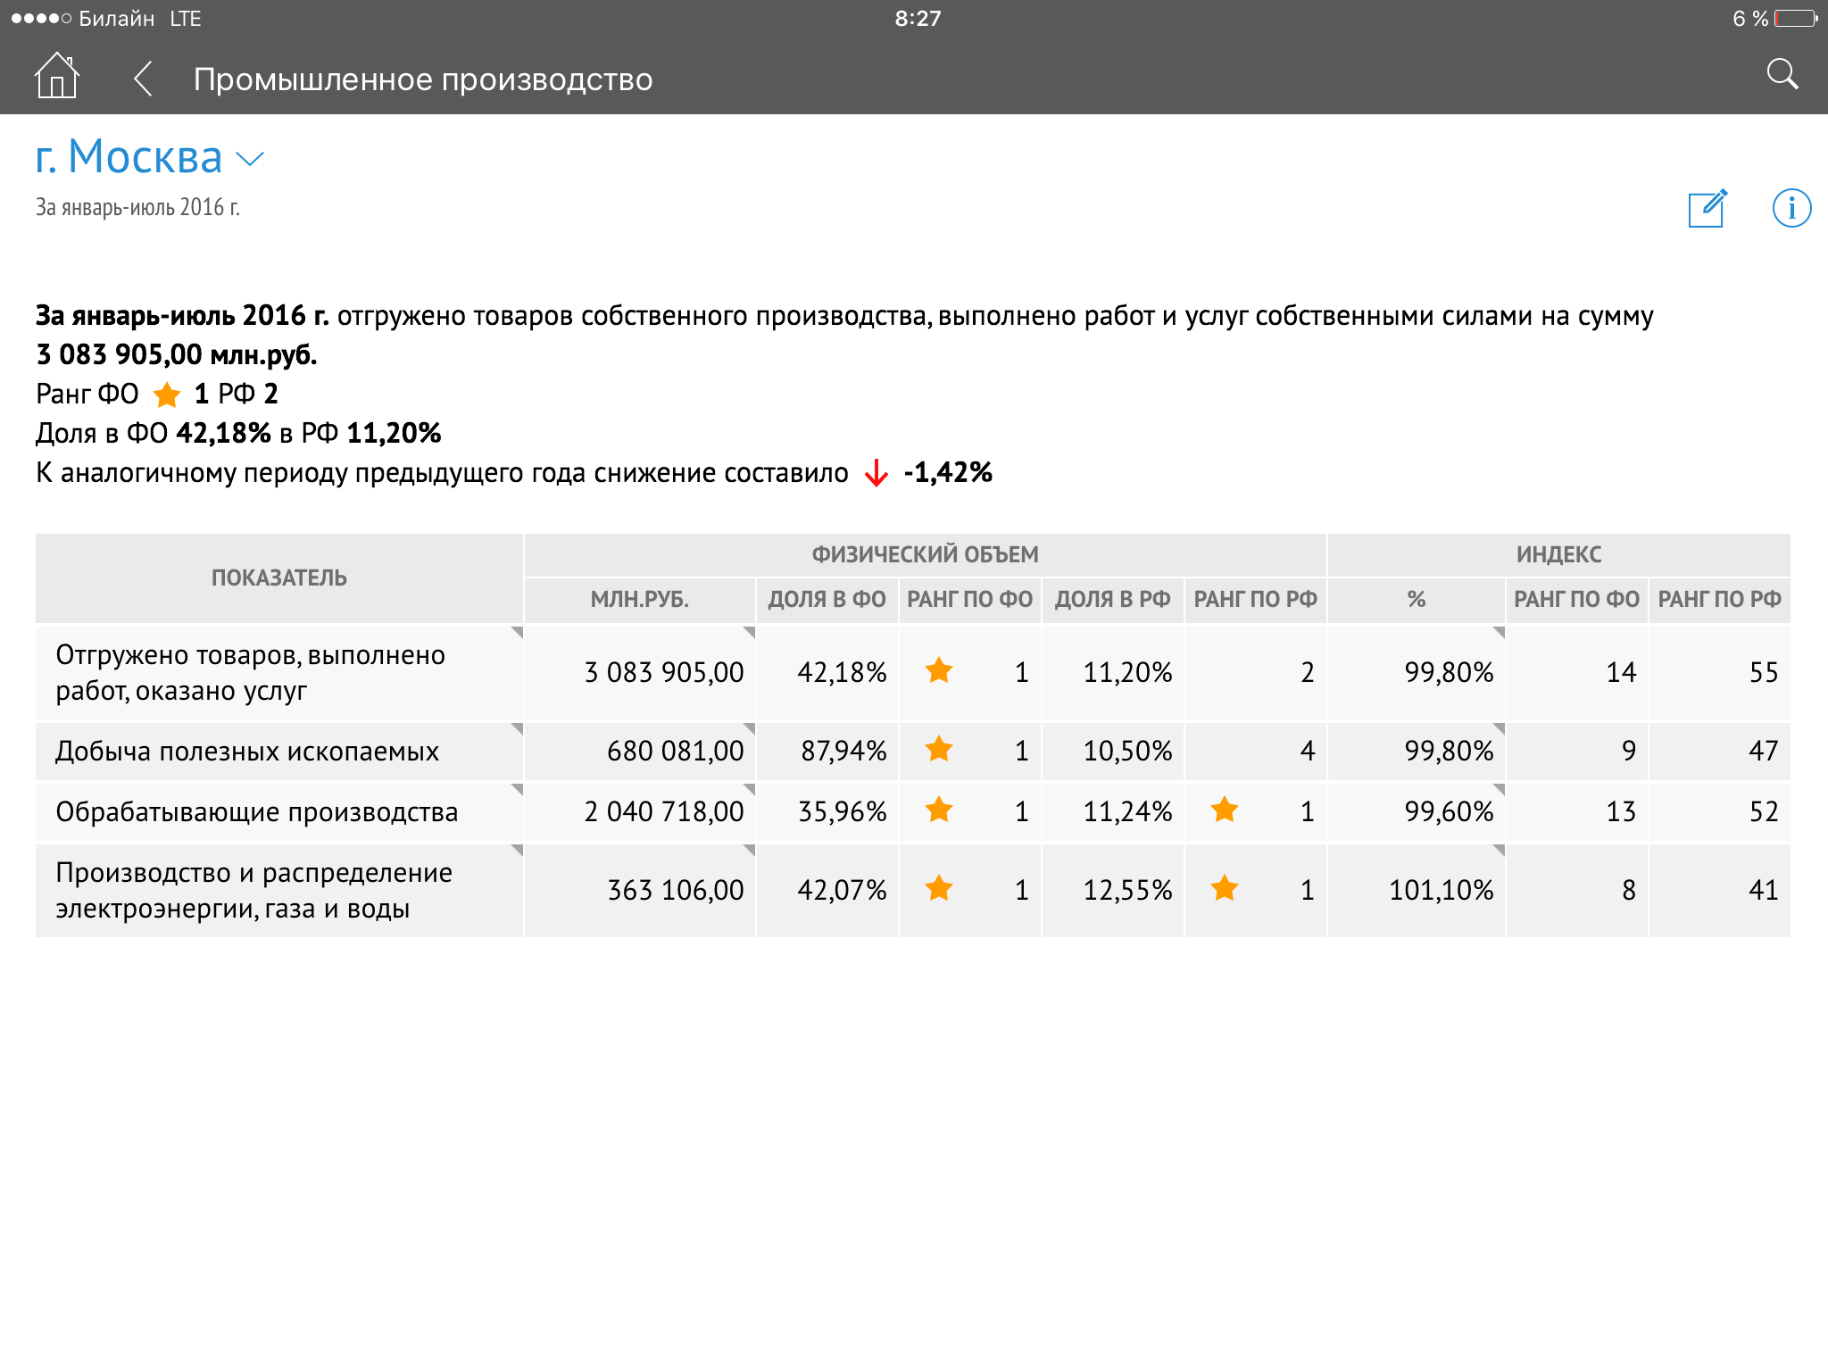
Task: Expand the 3 083 905,00 cell triangle
Action: pyautogui.click(x=749, y=633)
